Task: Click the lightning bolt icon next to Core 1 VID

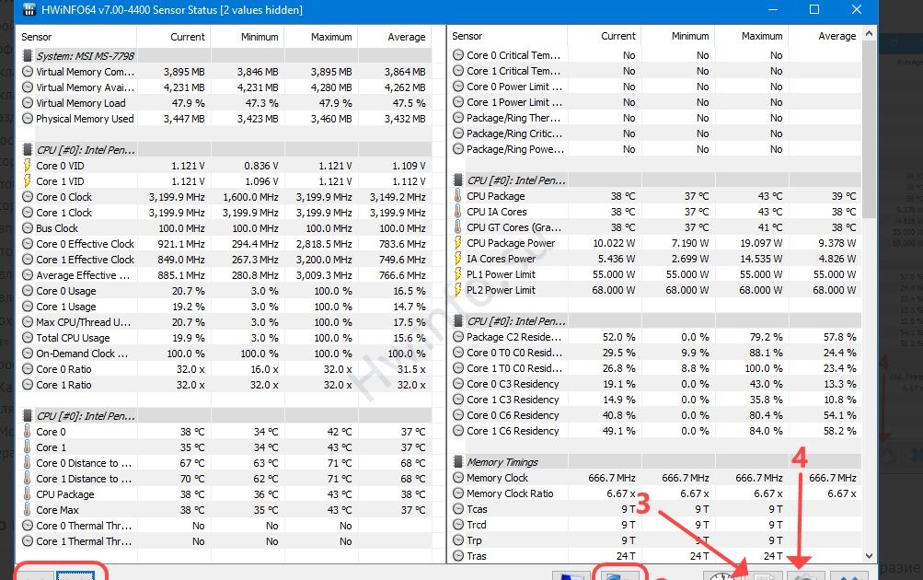Action: (x=27, y=181)
